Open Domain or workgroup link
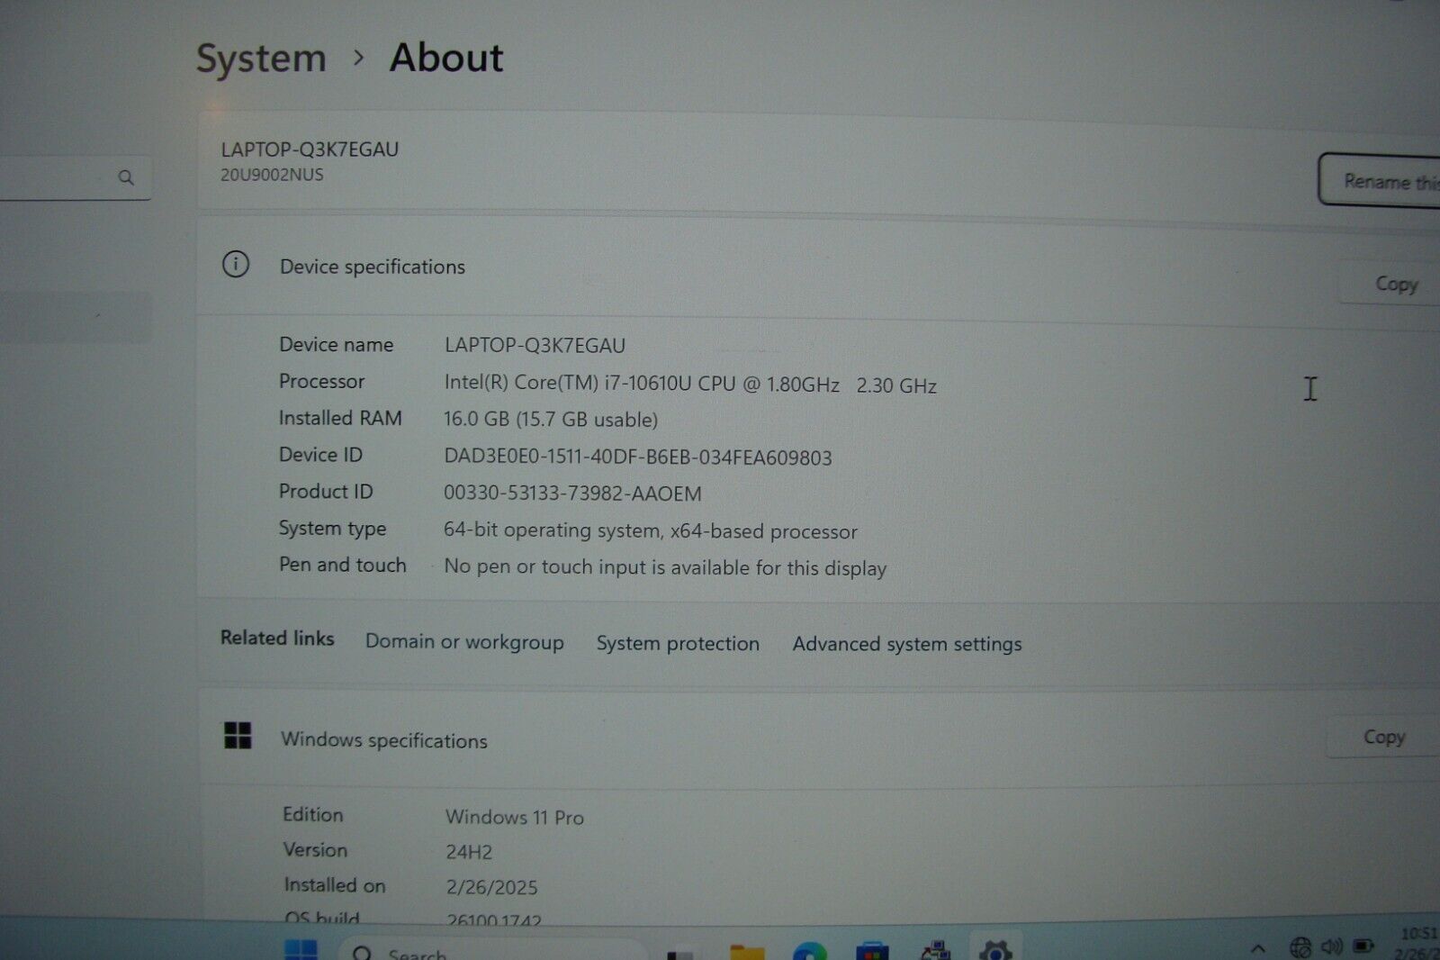1440x960 pixels. [x=464, y=642]
